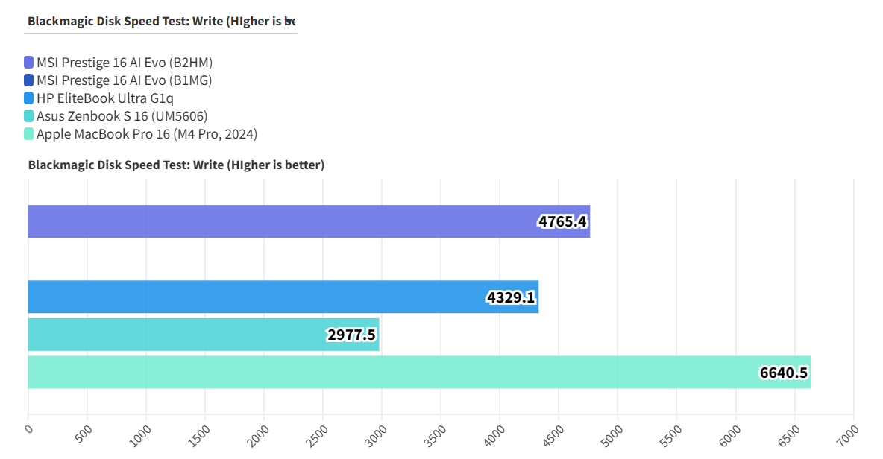Click the Asus Zenbook legend color swatch
Image resolution: width=883 pixels, height=459 pixels.
pyautogui.click(x=29, y=116)
